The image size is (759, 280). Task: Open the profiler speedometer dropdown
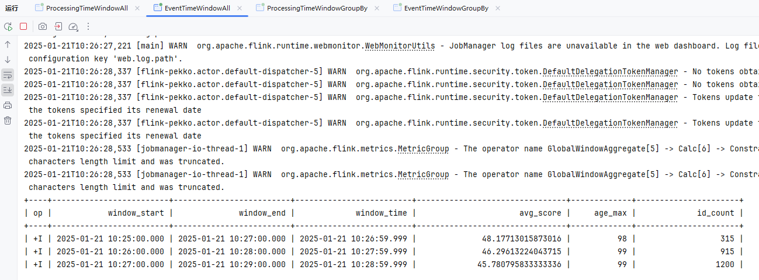point(73,26)
